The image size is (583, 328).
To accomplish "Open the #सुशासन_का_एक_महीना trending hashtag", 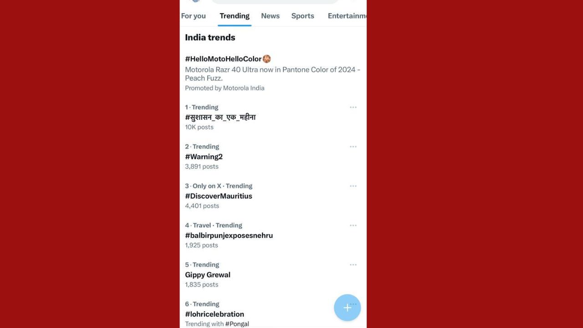I will point(220,118).
